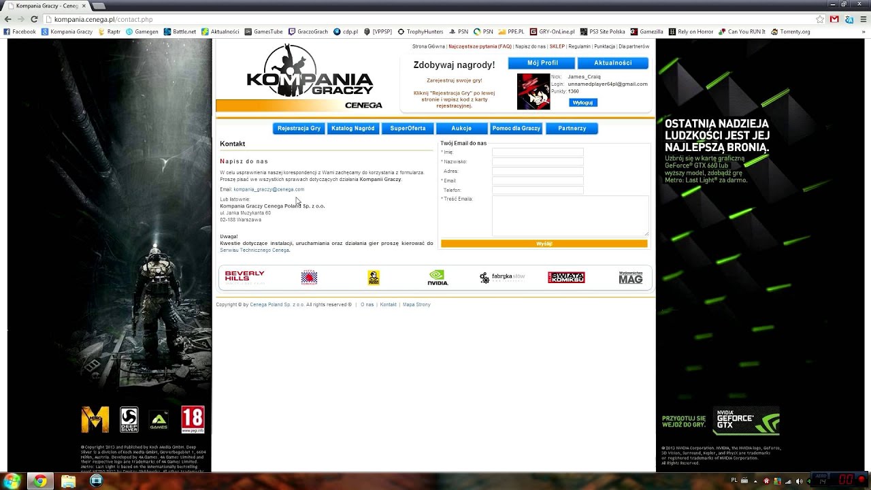Open the Aktualności bookmark
Image resolution: width=871 pixels, height=490 pixels.
tap(220, 32)
